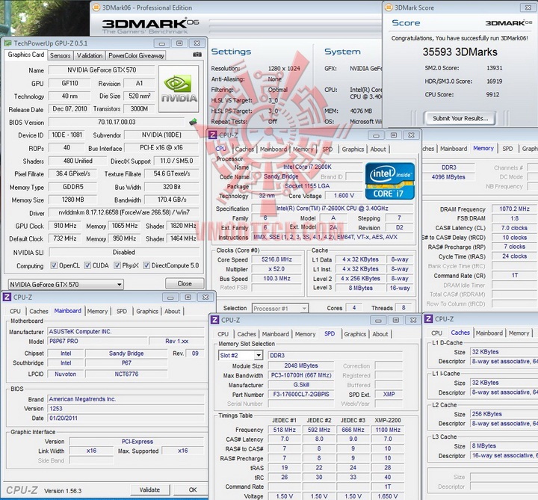538x500 pixels.
Task: Click the BIOS save chip icon in GPU-Z
Action: point(194,122)
